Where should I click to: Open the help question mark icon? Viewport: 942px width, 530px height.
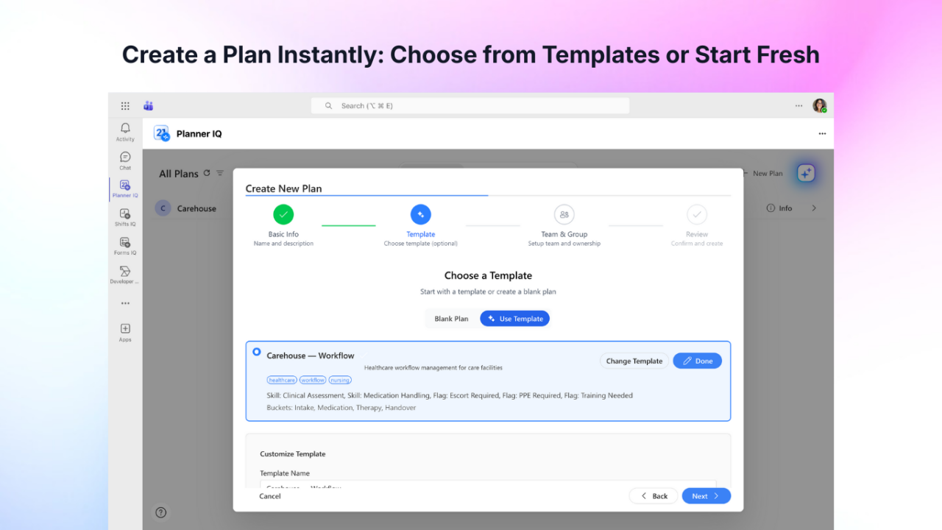(161, 512)
